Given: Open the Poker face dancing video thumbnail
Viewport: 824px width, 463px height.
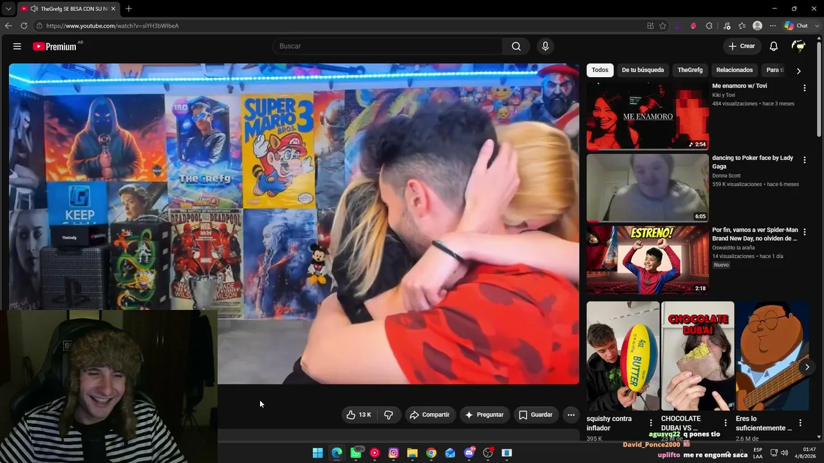Looking at the screenshot, I should [x=648, y=188].
